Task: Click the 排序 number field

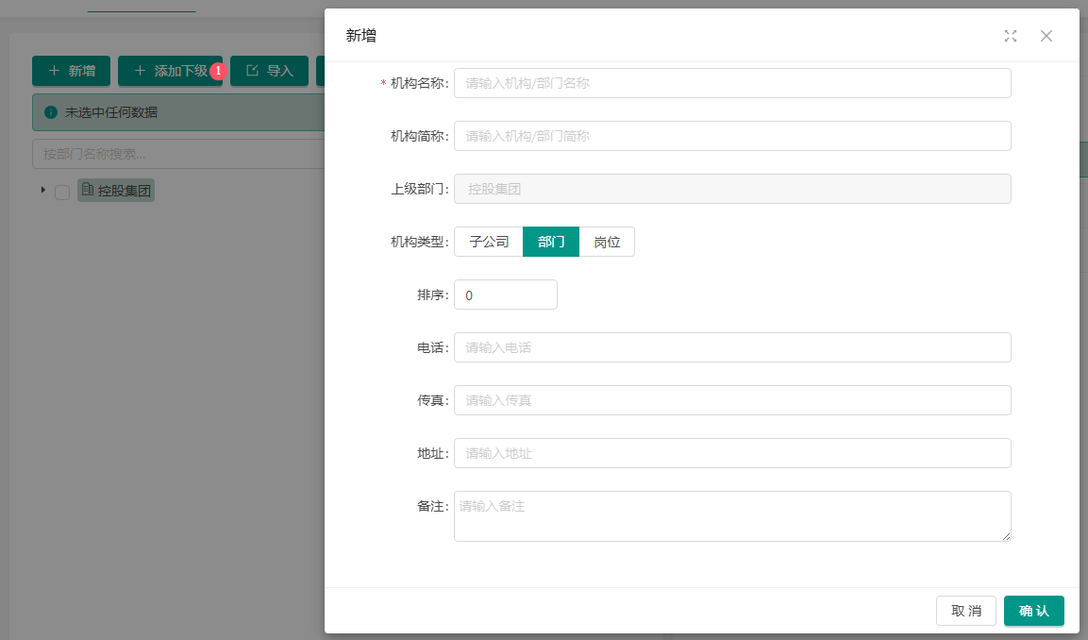Action: pos(506,295)
